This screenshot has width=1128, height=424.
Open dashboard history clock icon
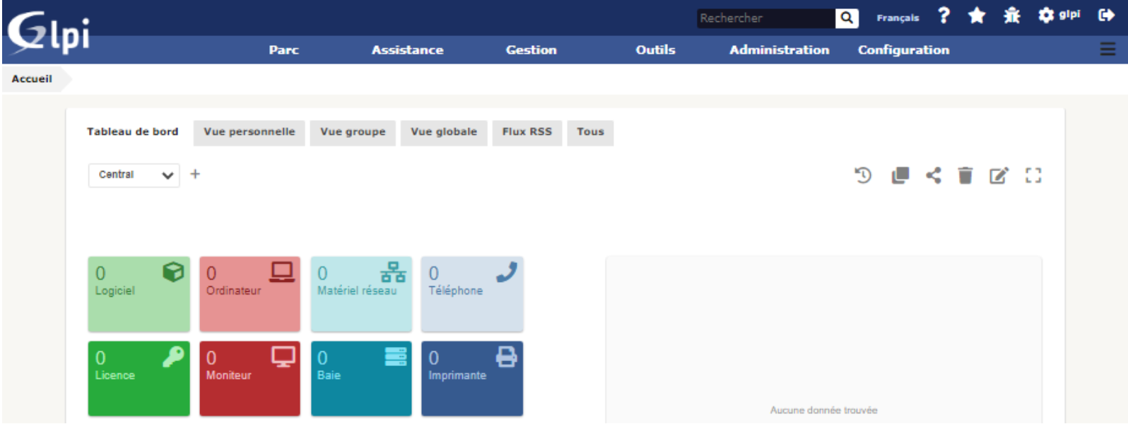(x=863, y=175)
